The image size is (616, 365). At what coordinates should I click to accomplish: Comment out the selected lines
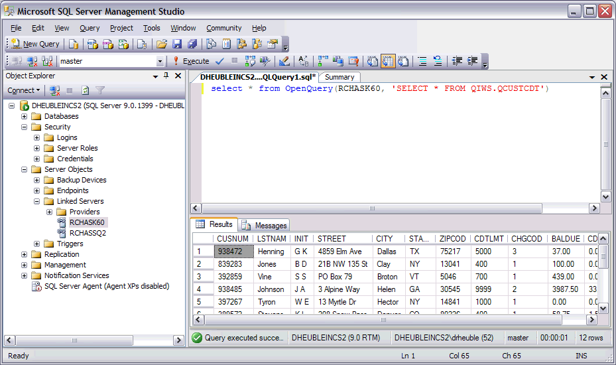(x=422, y=61)
